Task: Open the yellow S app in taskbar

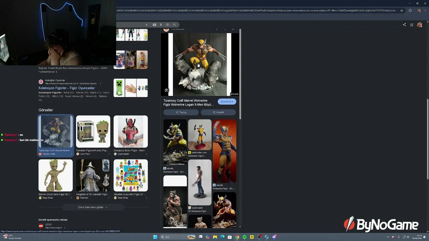Action: 252,237
